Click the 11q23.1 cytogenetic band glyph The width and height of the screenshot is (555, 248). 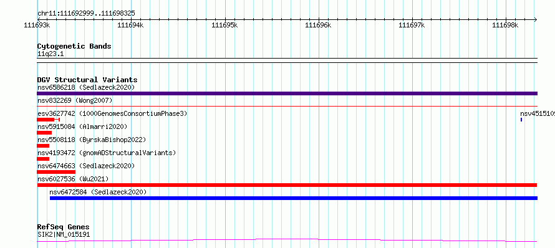287,60
